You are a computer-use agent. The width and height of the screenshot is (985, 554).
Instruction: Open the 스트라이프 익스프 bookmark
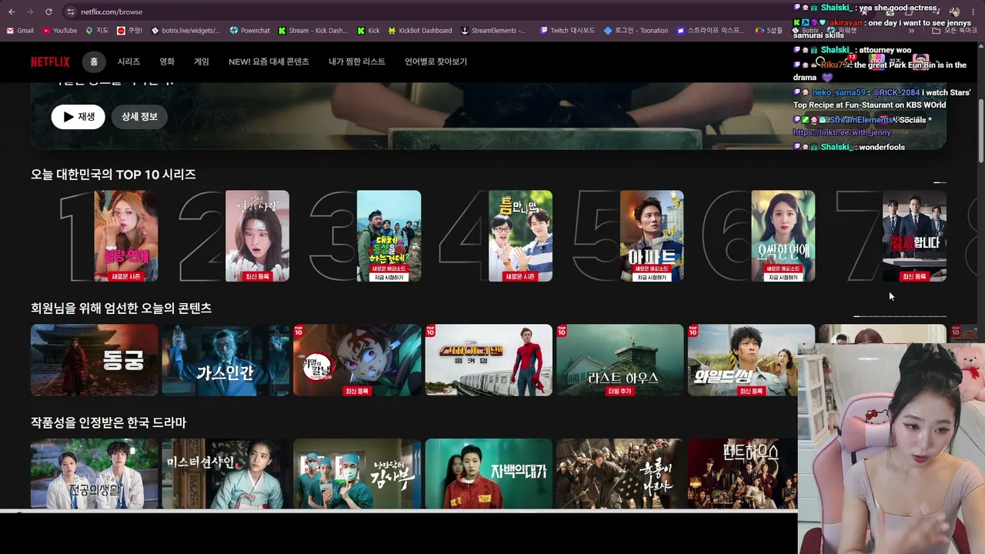click(710, 31)
